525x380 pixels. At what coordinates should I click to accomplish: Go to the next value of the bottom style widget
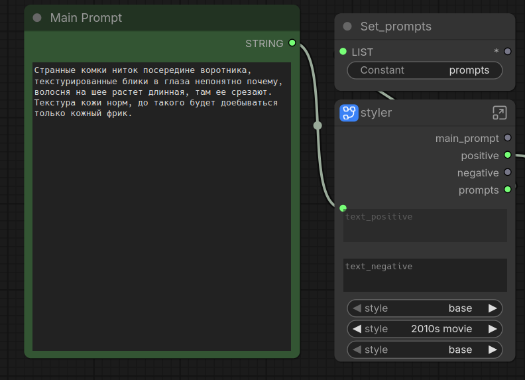click(x=493, y=350)
